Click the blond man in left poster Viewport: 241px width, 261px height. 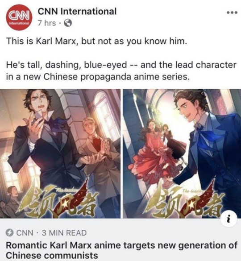[98, 155]
